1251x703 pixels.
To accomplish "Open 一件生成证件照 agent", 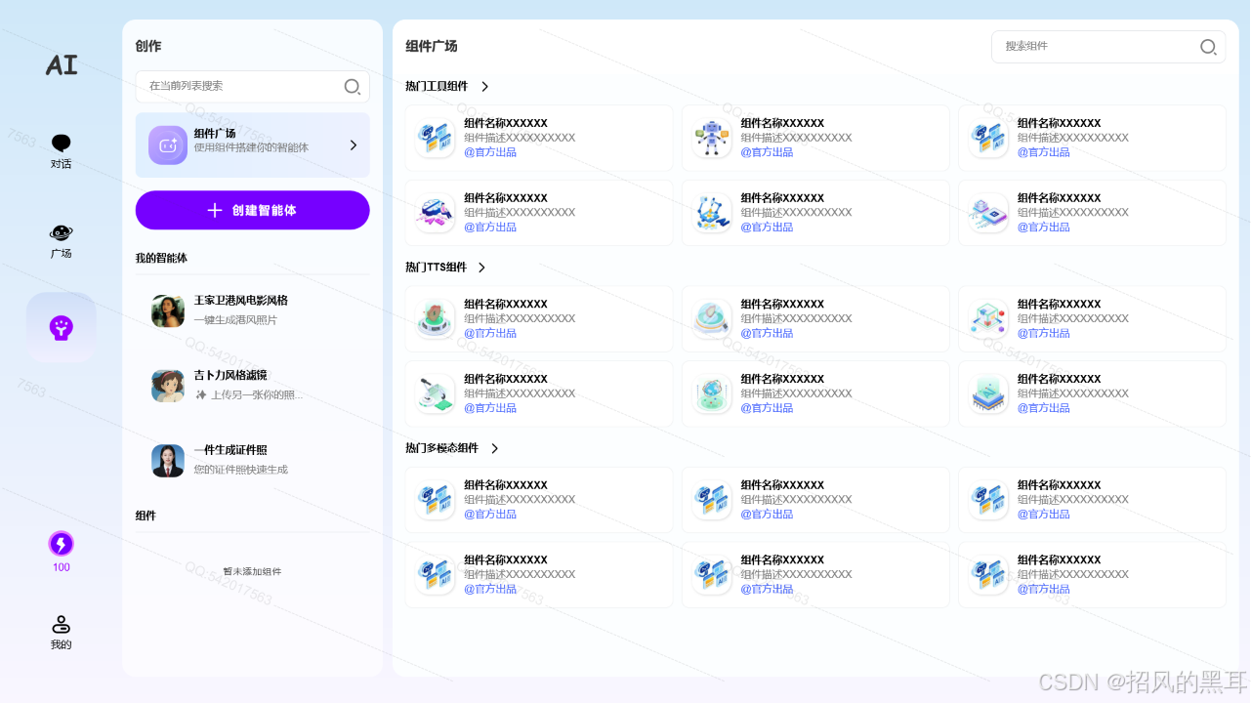I will point(252,461).
